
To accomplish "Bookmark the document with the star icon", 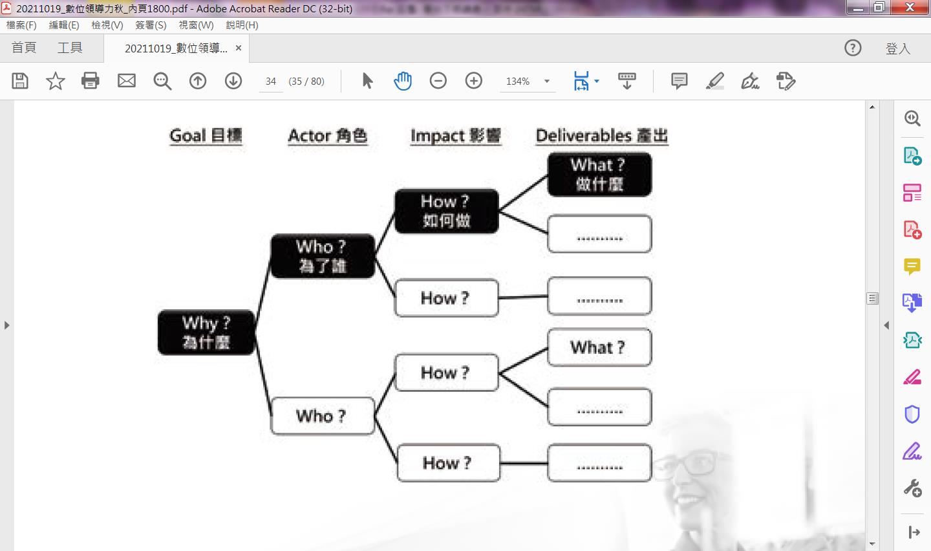I will coord(56,81).
